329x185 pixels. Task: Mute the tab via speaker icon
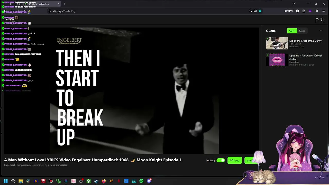30,4
